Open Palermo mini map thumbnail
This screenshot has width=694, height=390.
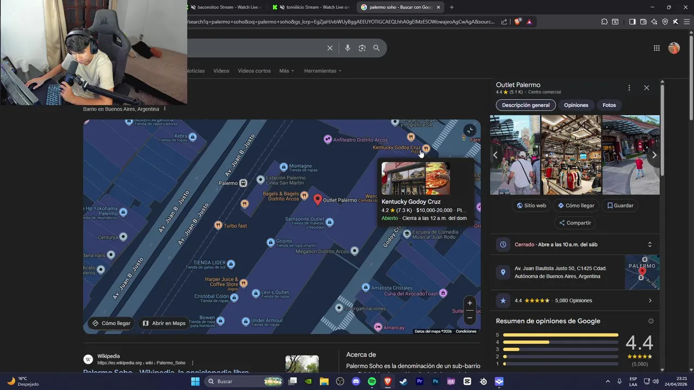point(642,272)
